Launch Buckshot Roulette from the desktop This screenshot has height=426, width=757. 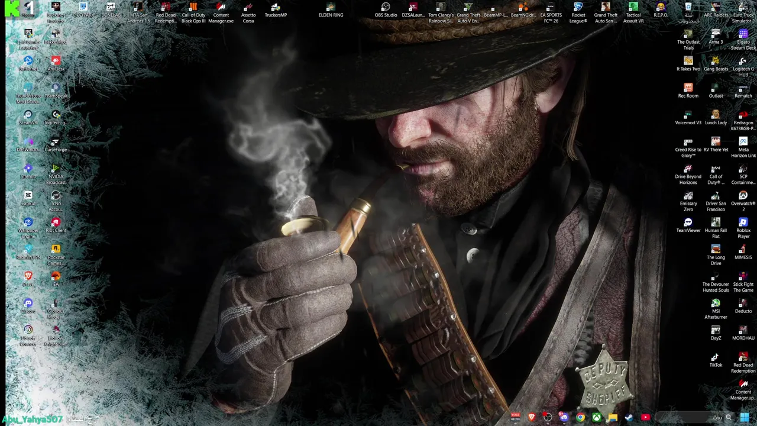56,12
